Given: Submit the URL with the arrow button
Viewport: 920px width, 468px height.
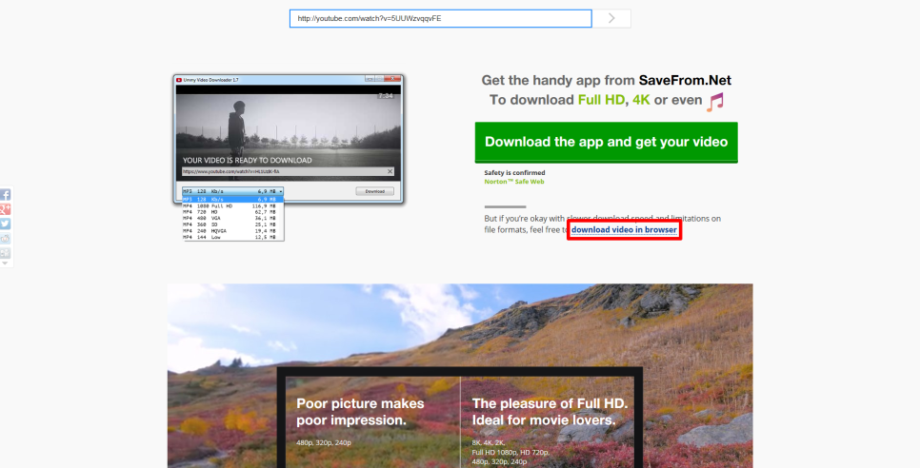Looking at the screenshot, I should coord(611,18).
